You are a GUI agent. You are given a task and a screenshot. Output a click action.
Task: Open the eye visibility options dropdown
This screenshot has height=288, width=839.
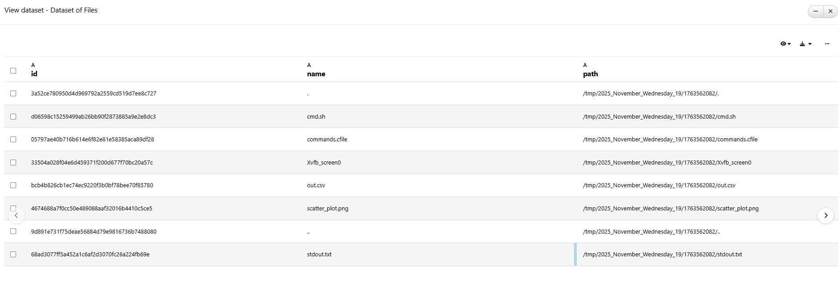click(x=785, y=44)
